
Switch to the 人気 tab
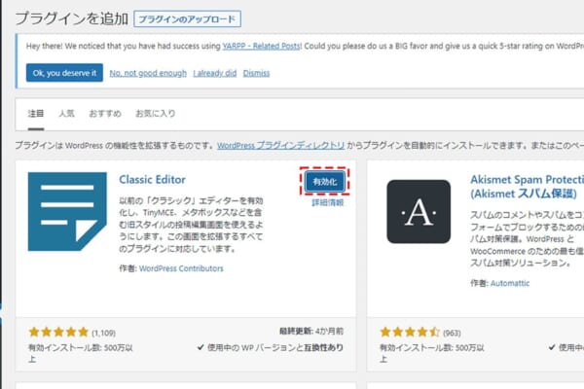[66, 114]
